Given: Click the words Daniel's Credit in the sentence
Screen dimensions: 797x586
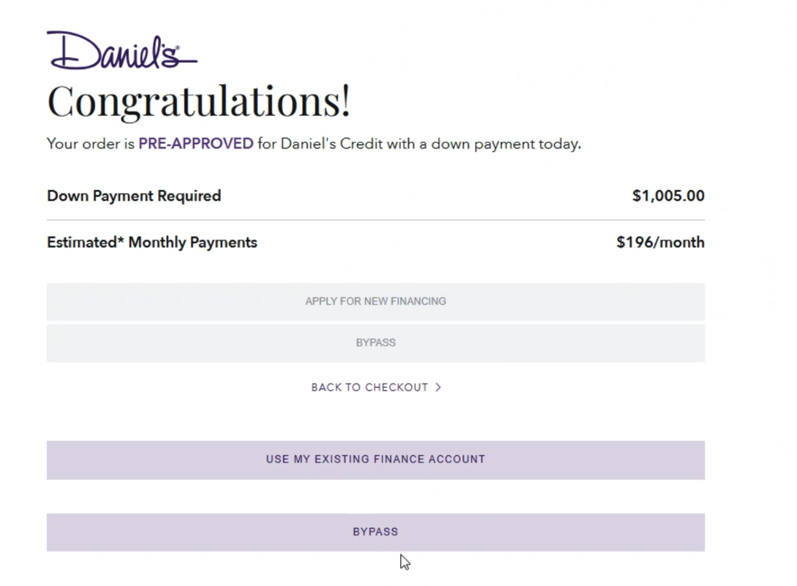Looking at the screenshot, I should click(331, 144).
